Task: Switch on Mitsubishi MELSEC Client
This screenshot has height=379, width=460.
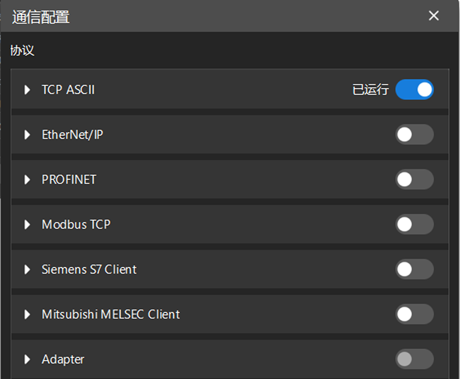Action: [x=415, y=314]
